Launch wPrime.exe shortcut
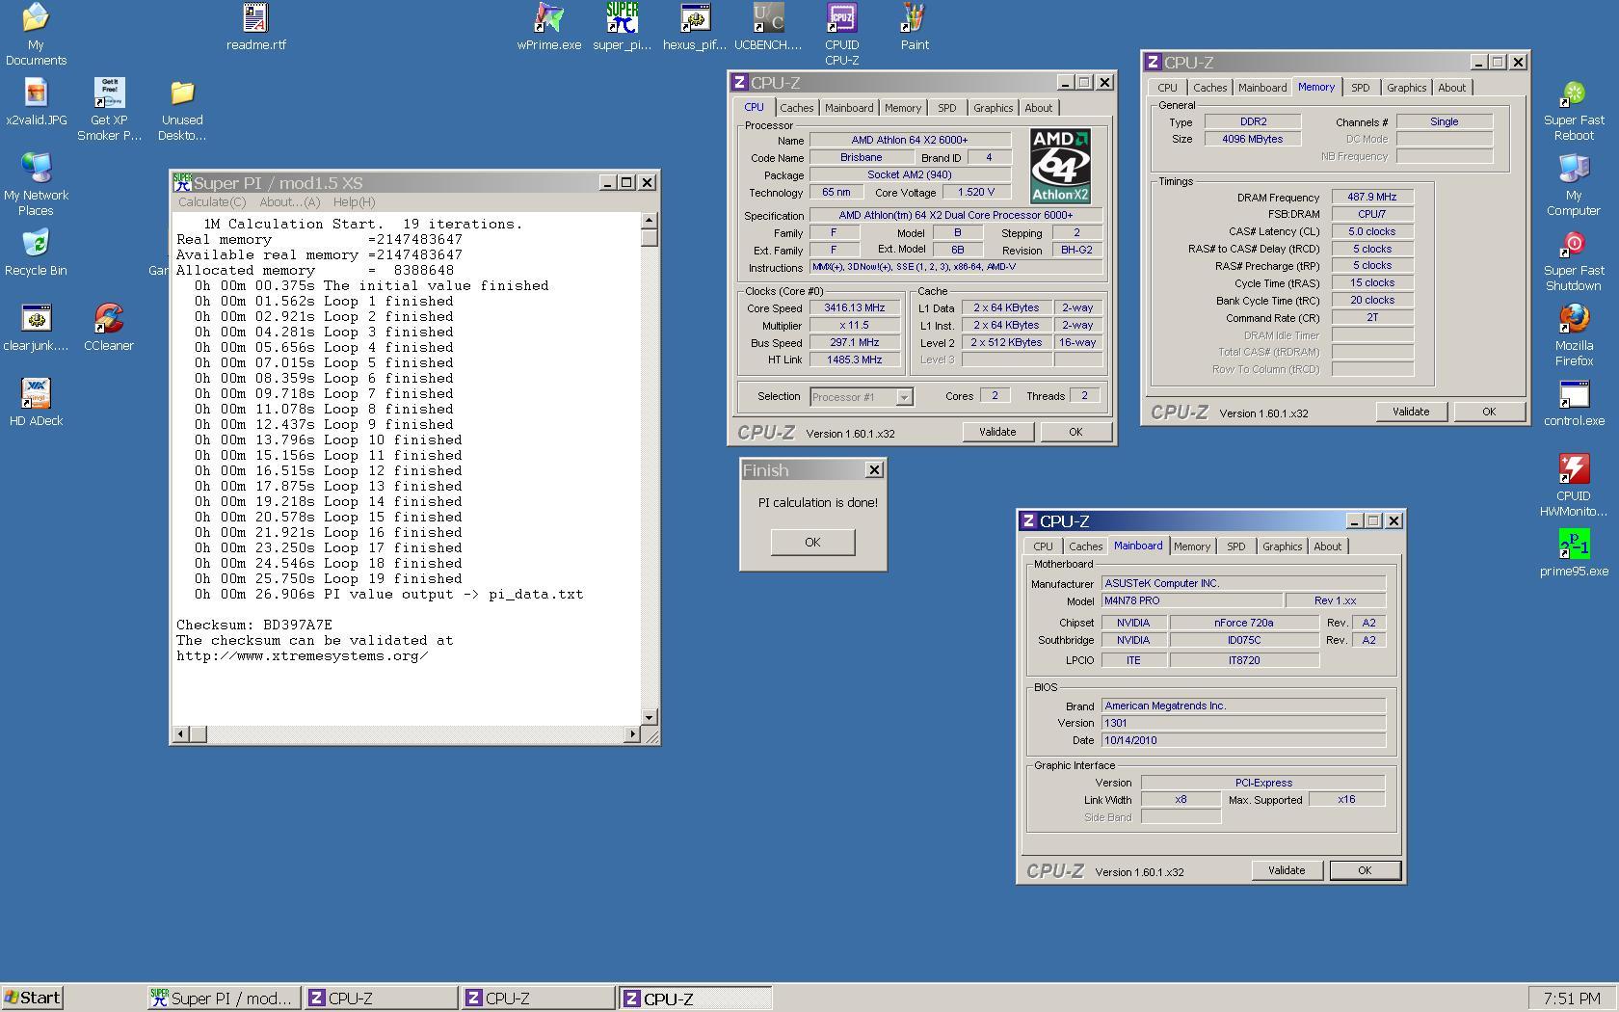 (548, 27)
